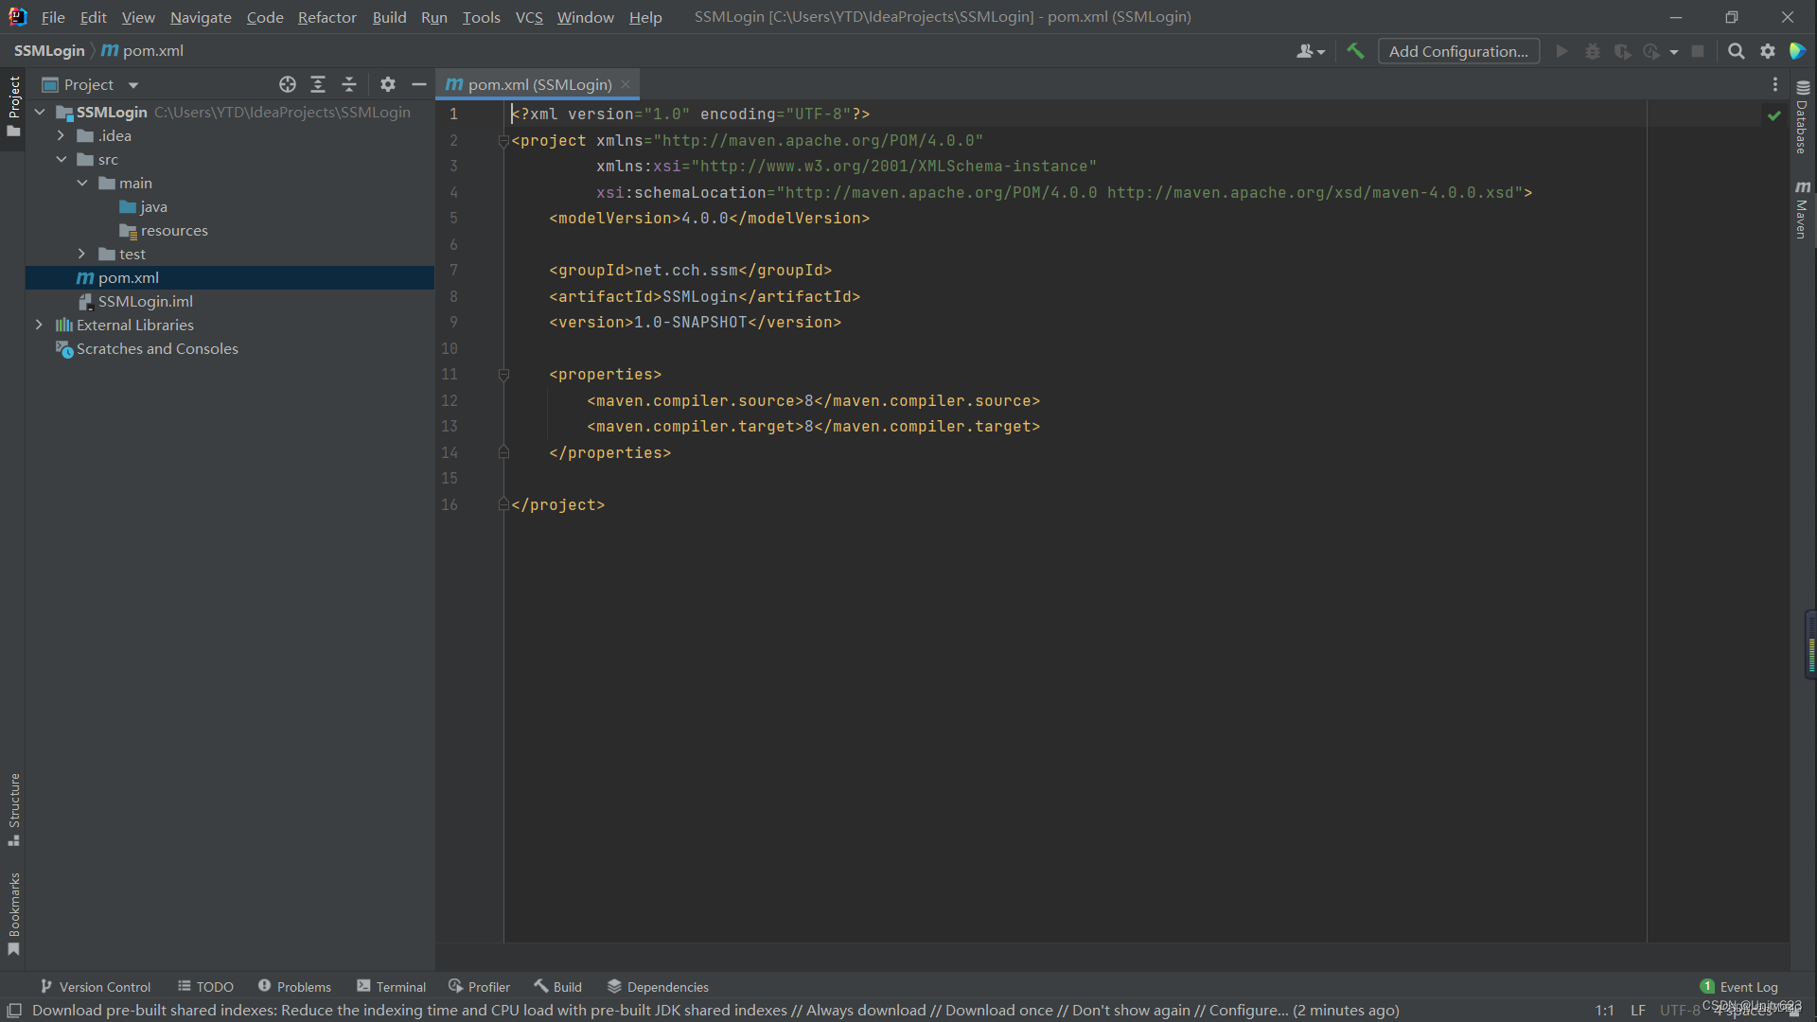The width and height of the screenshot is (1817, 1022).
Task: Toggle the Maven tool window
Action: 1802,209
